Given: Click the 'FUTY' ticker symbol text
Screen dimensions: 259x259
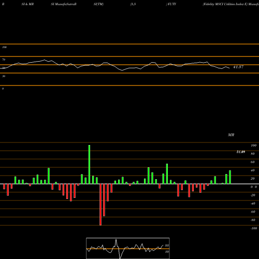Looking at the screenshot, I should pyautogui.click(x=171, y=4).
